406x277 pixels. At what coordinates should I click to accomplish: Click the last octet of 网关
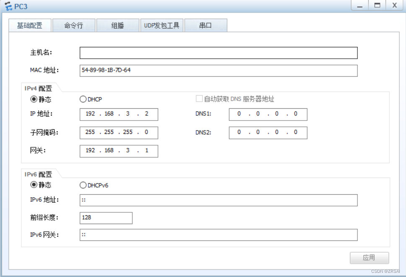[x=147, y=150]
